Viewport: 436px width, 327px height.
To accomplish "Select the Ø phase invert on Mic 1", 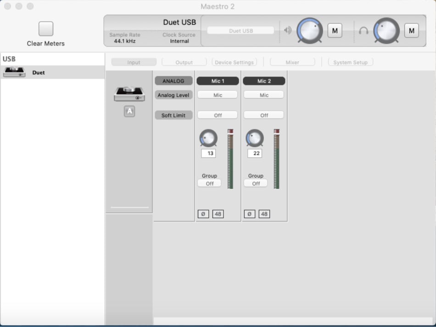I will pyautogui.click(x=203, y=214).
